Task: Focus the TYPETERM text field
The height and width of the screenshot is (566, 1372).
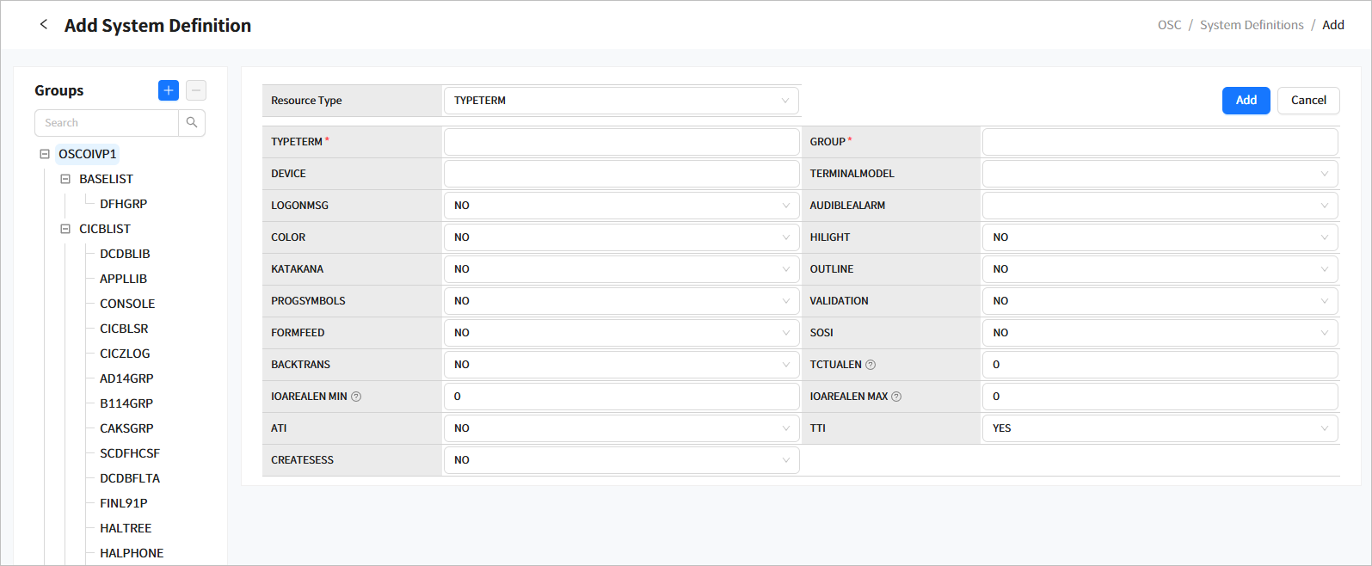Action: pos(620,142)
